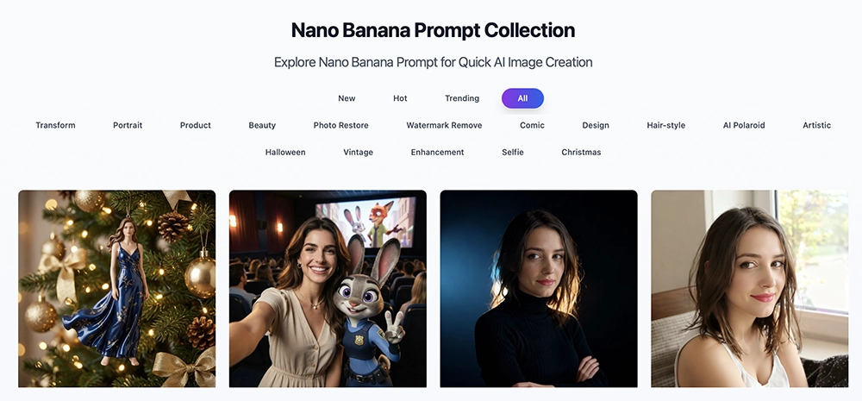Choose the Product category
Screen dimensions: 862x401
(195, 125)
